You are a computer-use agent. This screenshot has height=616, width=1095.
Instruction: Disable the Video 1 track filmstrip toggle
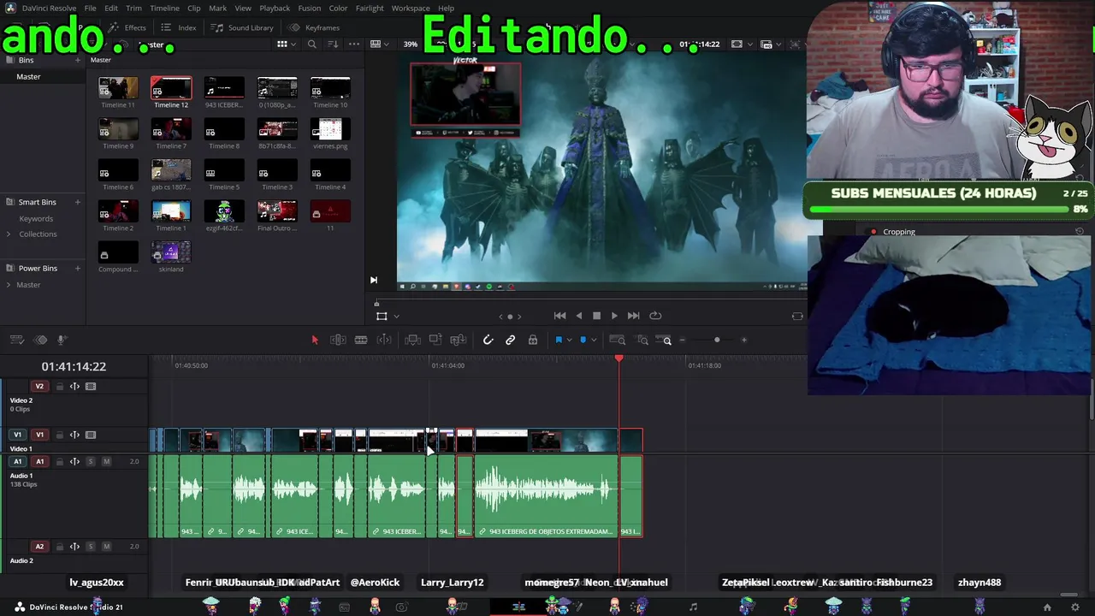[91, 435]
